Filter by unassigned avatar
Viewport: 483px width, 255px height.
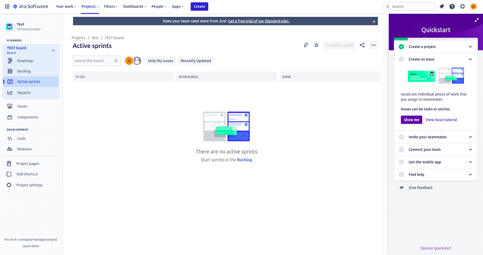137,61
